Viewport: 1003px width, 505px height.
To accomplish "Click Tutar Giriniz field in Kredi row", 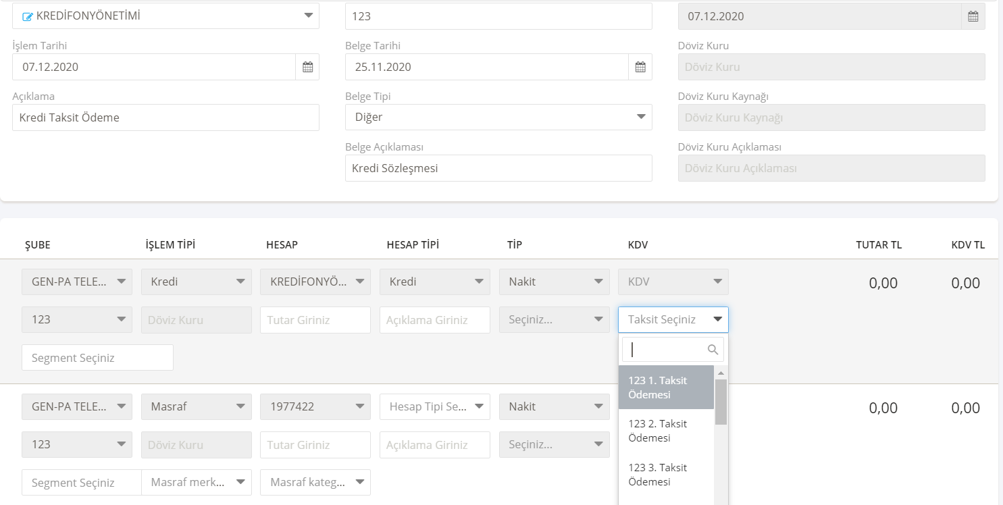I will tap(315, 320).
